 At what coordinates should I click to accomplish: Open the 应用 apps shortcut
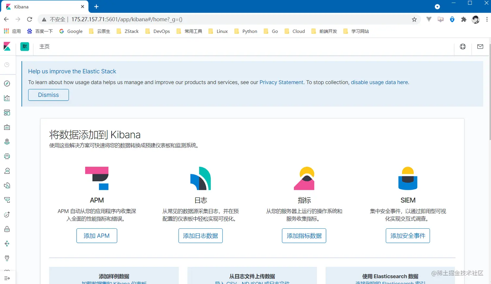pos(12,31)
